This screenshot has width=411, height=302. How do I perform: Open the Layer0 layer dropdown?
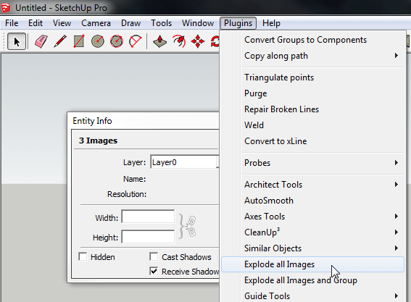pyautogui.click(x=185, y=162)
